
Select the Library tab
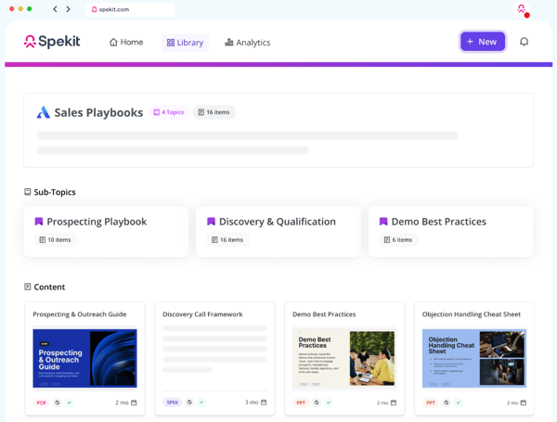[185, 43]
